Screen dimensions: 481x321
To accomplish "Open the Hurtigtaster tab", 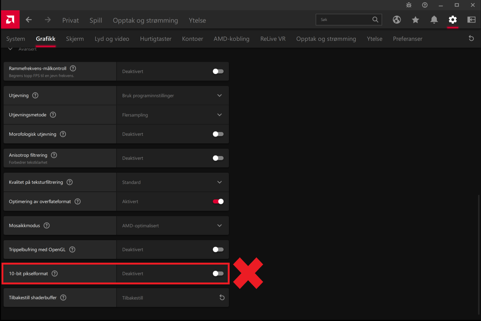I will click(156, 39).
